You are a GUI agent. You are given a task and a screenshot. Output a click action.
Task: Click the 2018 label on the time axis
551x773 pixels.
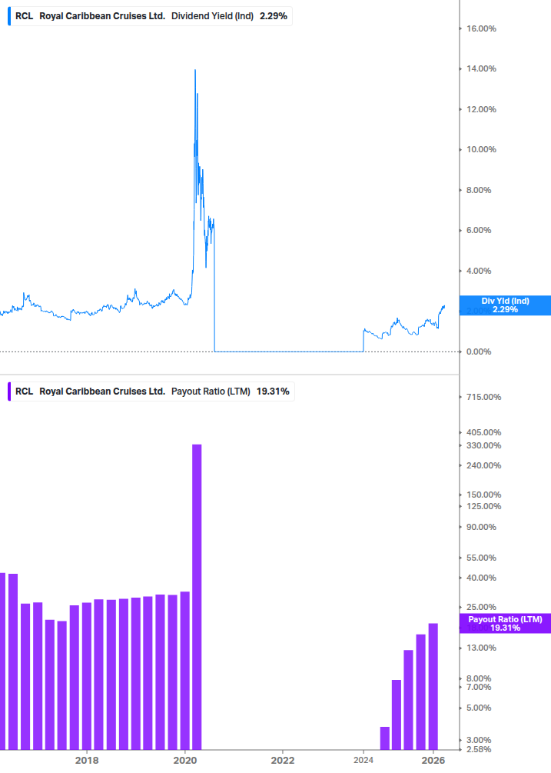(87, 761)
